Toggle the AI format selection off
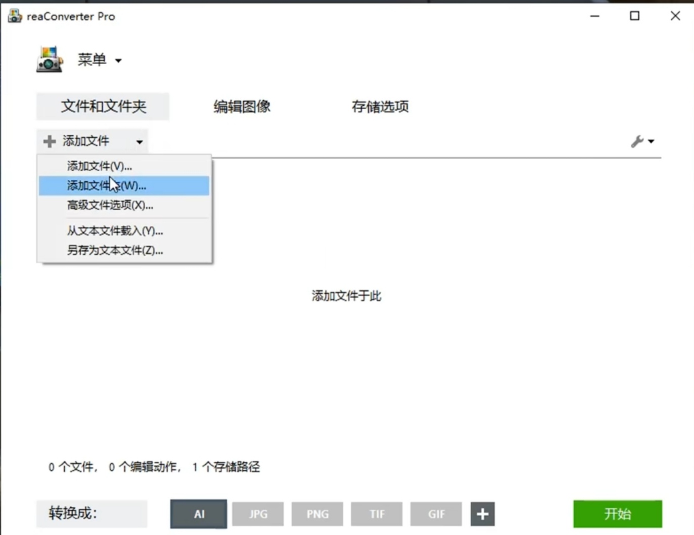The width and height of the screenshot is (694, 535). point(198,514)
